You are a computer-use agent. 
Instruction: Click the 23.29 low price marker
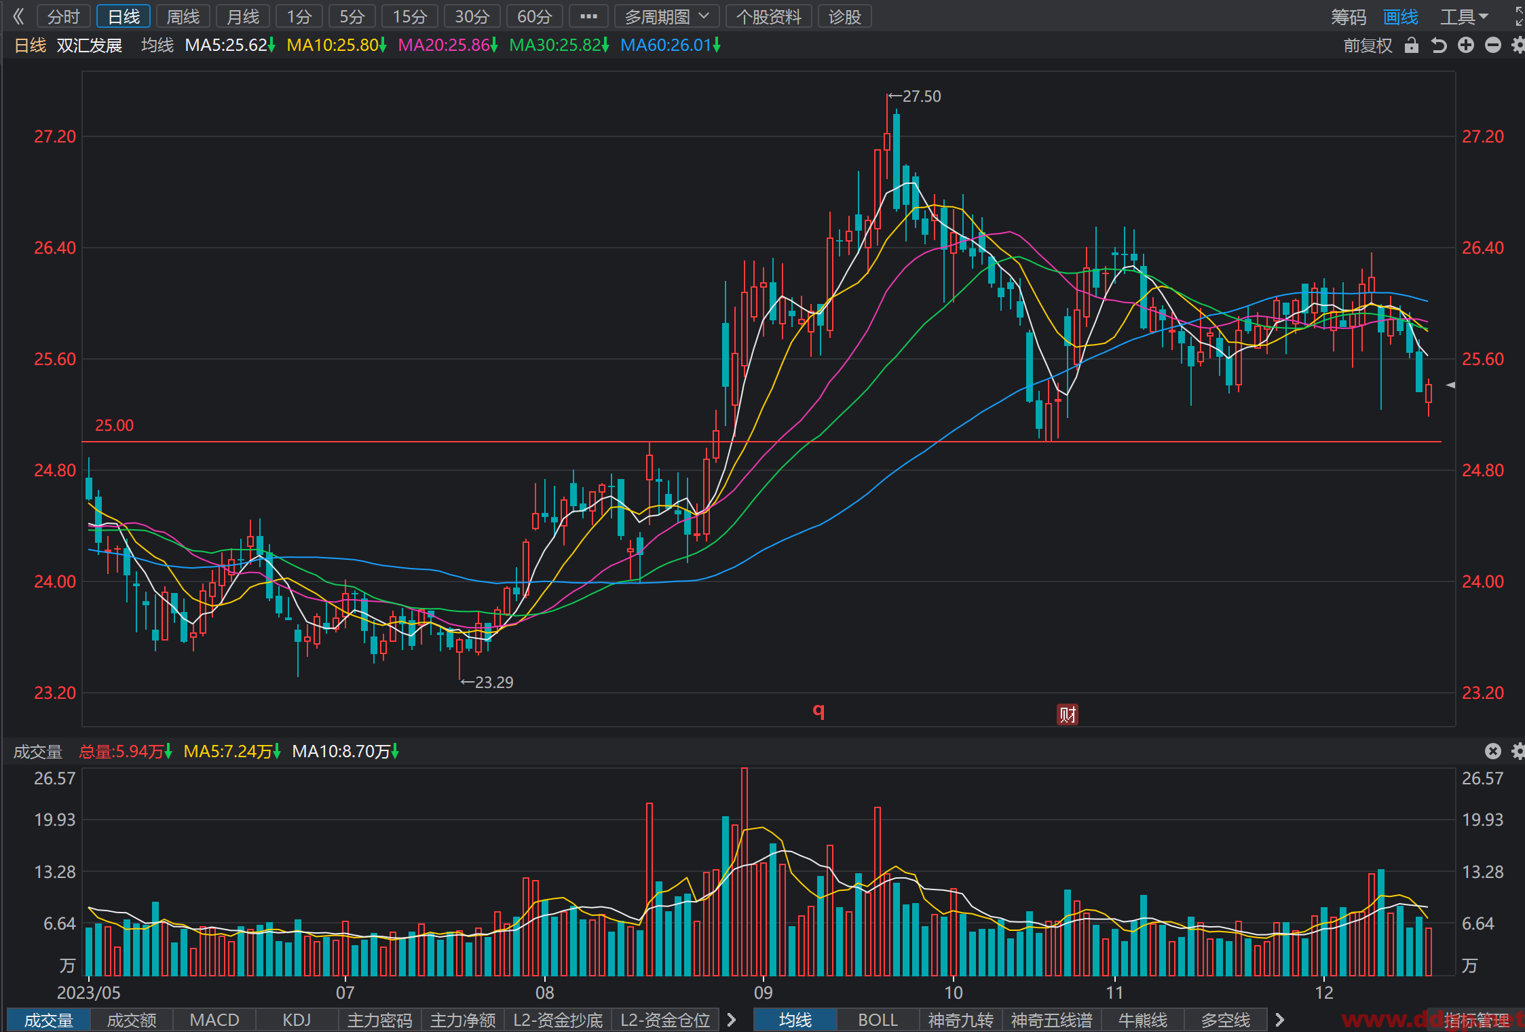click(487, 682)
